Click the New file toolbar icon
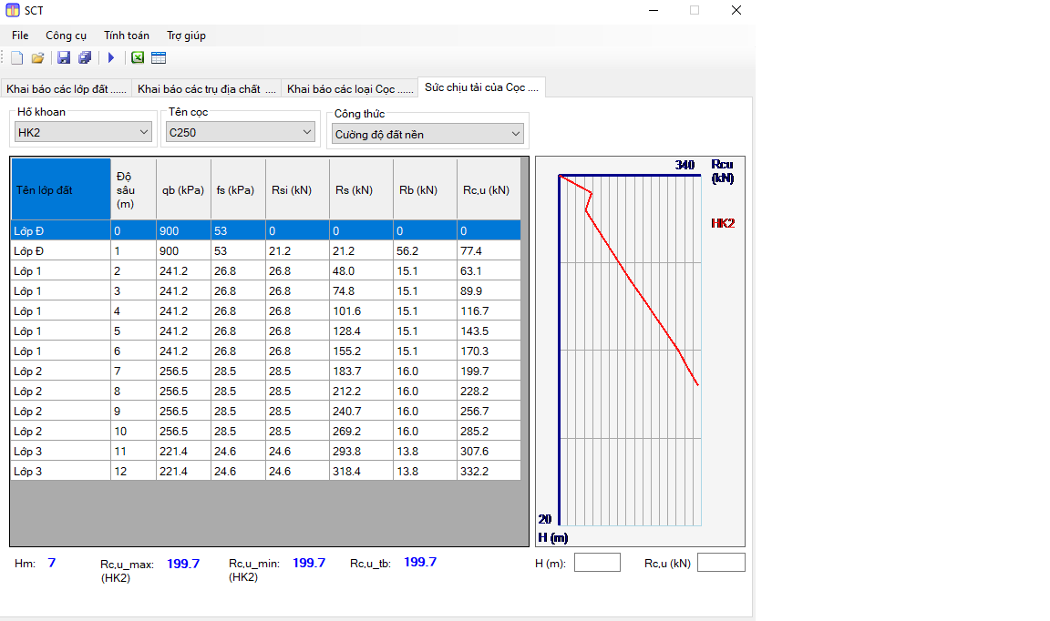 coord(17,58)
